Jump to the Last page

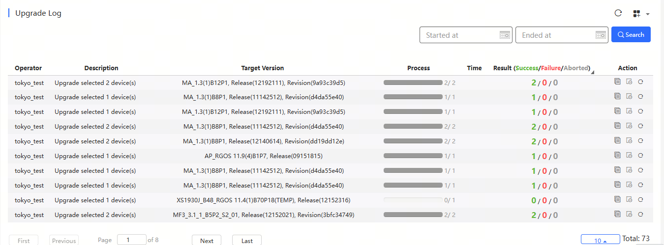tap(247, 240)
